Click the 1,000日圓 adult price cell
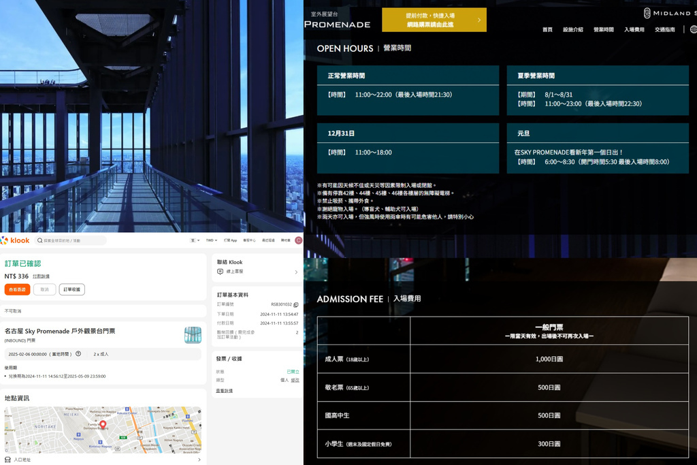This screenshot has width=697, height=465. tap(549, 359)
